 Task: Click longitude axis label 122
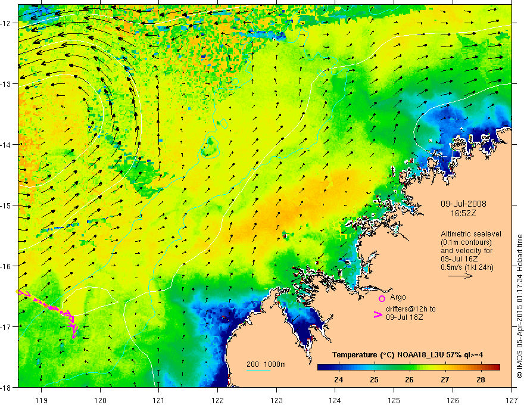pos(217,400)
